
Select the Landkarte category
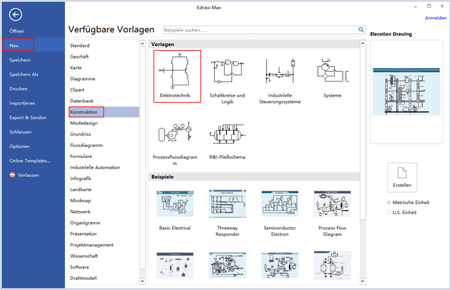(80, 189)
